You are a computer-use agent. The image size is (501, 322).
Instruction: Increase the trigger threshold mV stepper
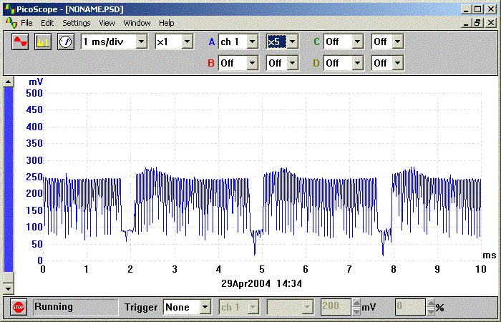pyautogui.click(x=356, y=303)
